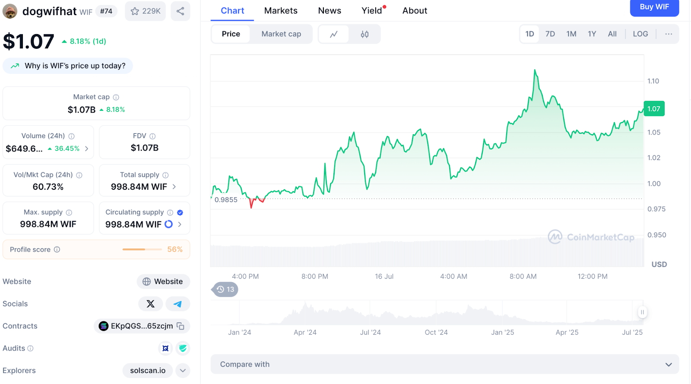Image resolution: width=691 pixels, height=384 pixels.
Task: Switch to line chart view icon
Action: click(x=333, y=34)
